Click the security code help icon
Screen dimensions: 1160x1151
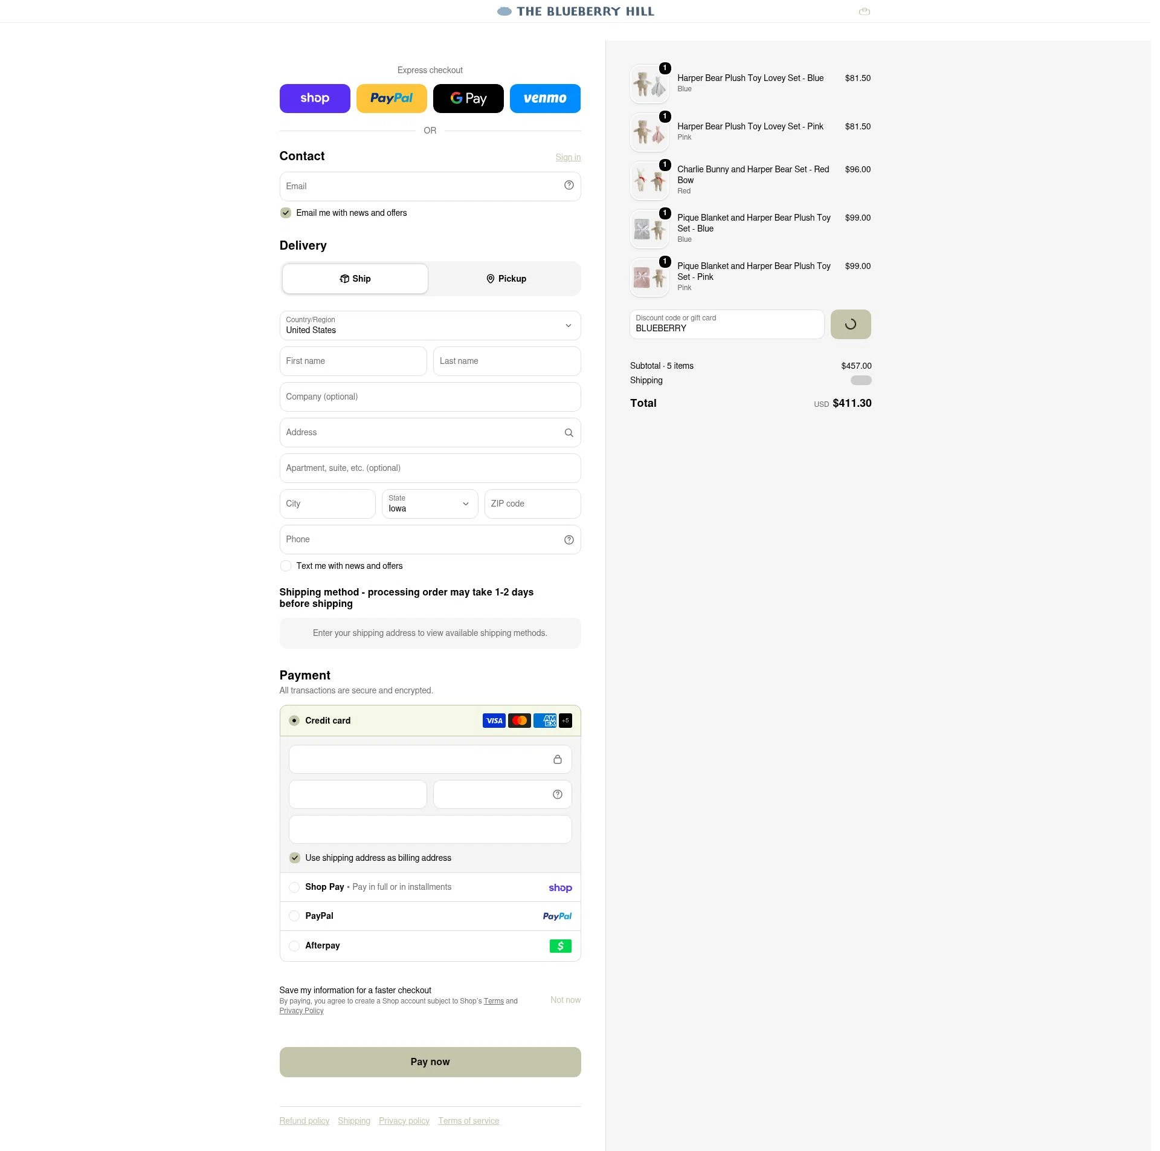tap(557, 794)
